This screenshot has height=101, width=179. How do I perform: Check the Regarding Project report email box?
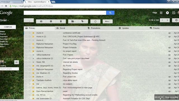click(x=26, y=69)
